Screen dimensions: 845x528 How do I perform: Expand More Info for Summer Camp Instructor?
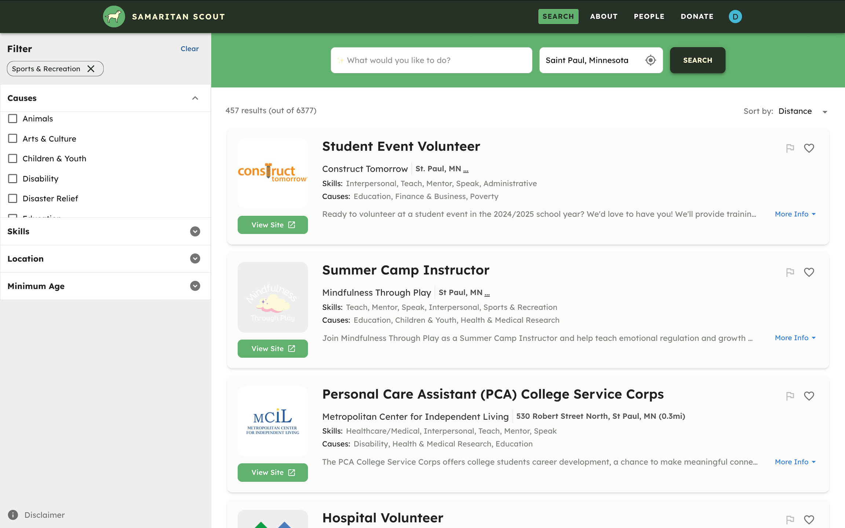795,338
